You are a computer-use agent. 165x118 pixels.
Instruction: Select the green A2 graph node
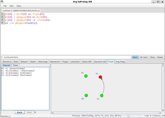86,76
